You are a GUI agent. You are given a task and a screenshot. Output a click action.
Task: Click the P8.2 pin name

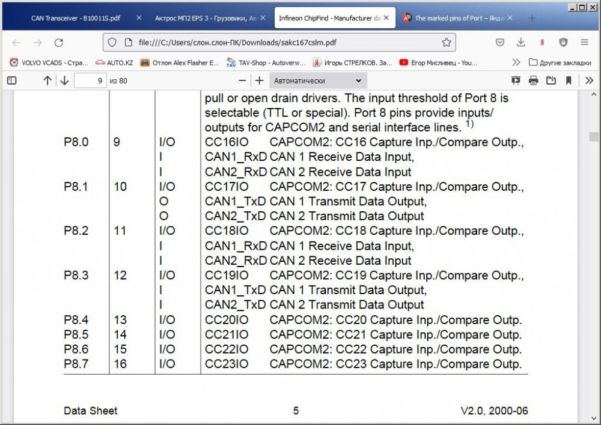click(x=76, y=231)
